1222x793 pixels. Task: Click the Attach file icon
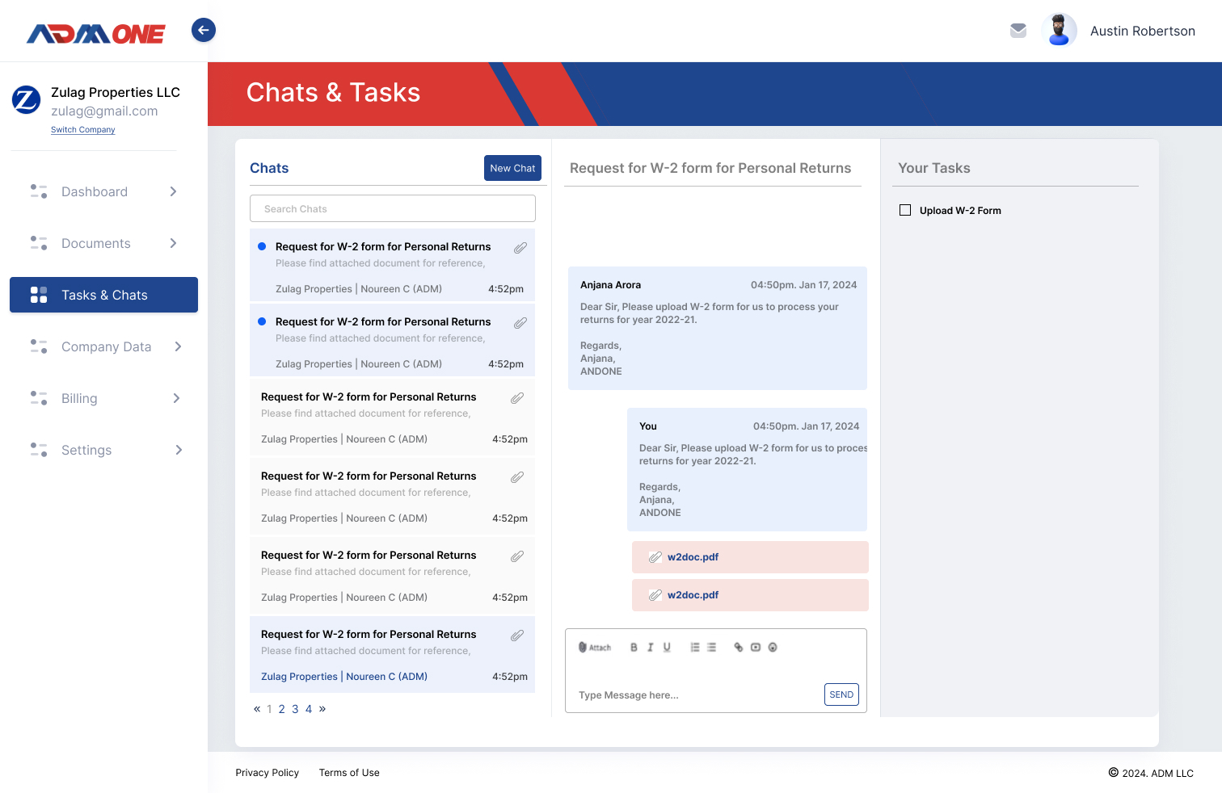click(x=595, y=648)
